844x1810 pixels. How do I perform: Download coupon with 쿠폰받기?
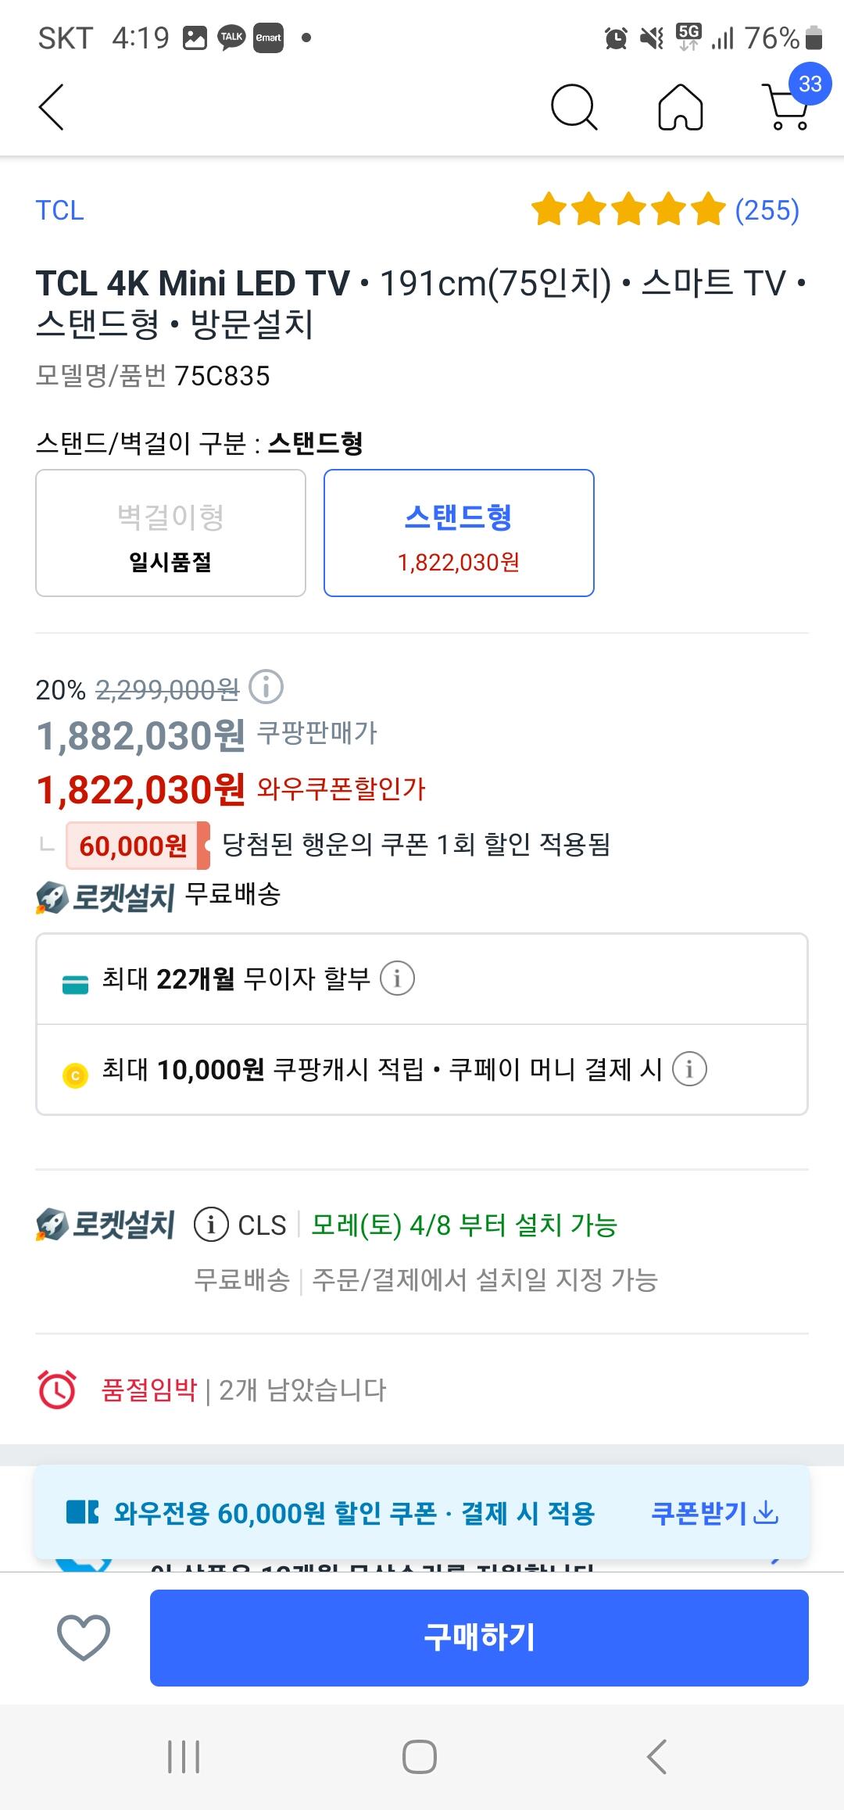coord(714,1513)
